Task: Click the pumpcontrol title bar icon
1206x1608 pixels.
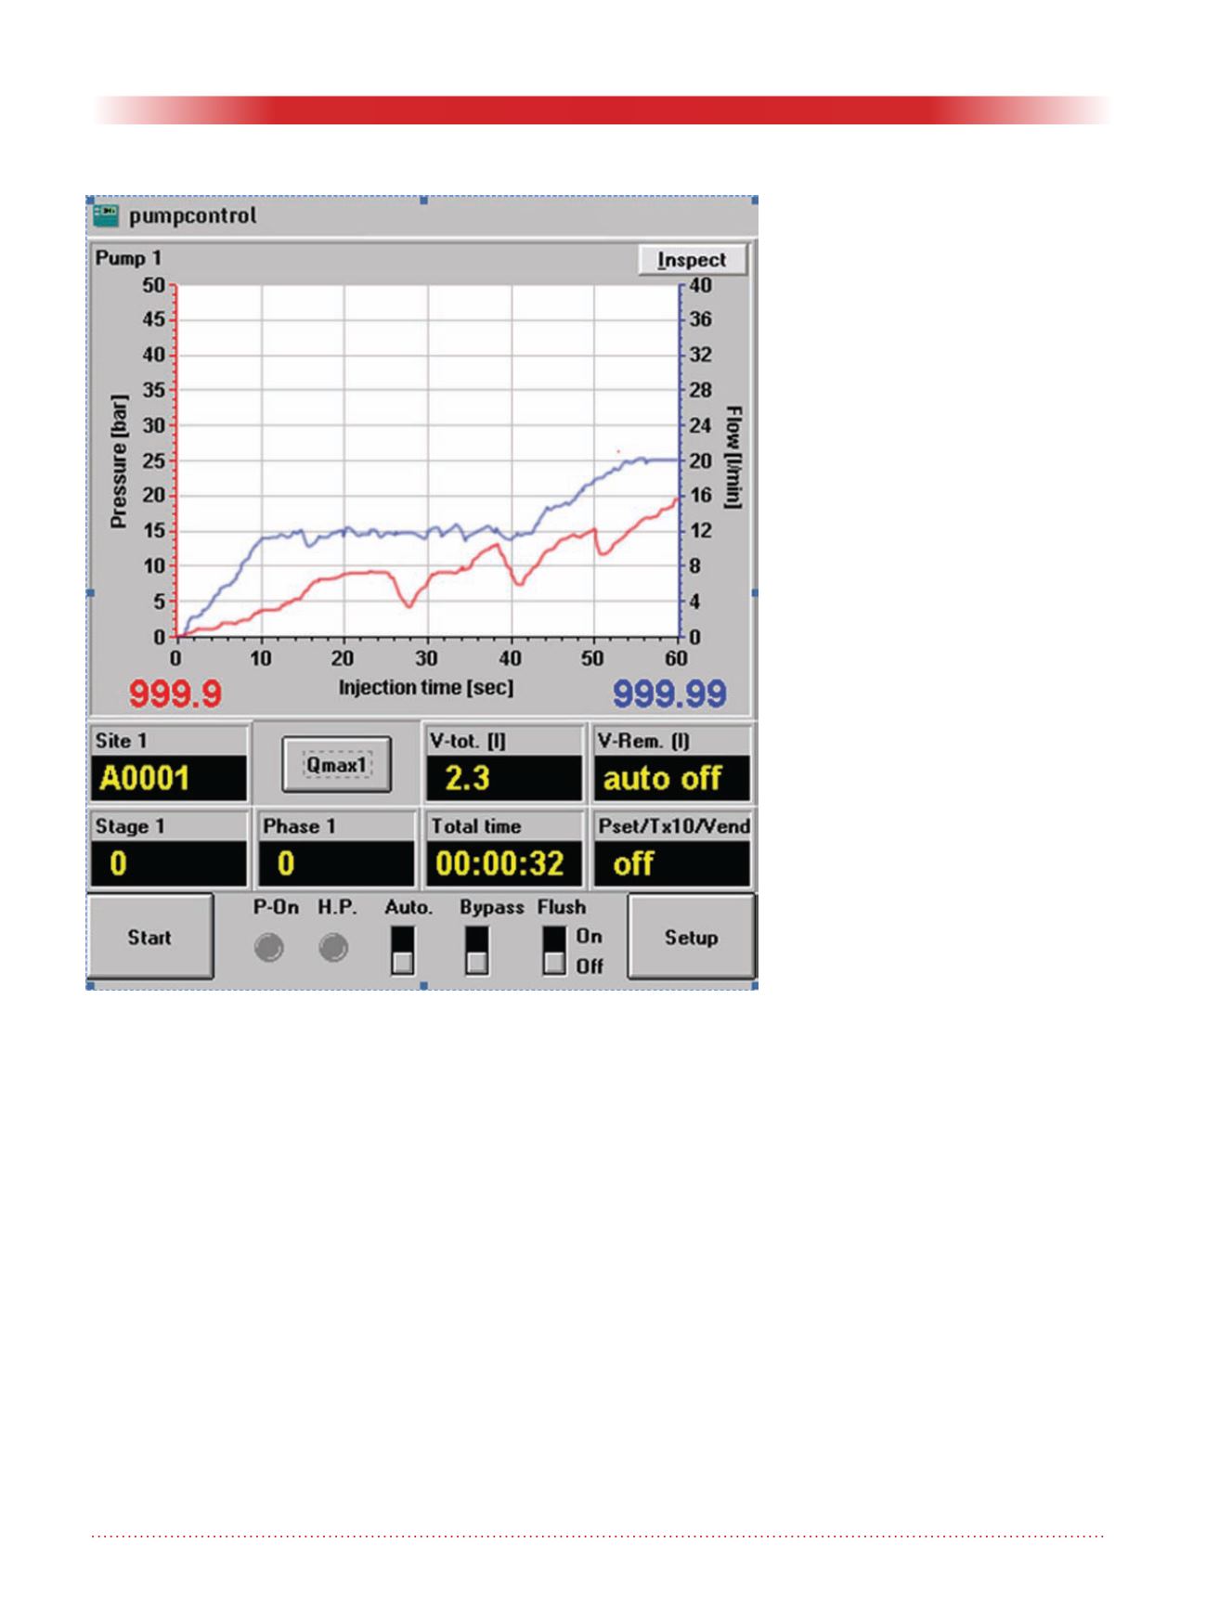Action: coord(106,215)
